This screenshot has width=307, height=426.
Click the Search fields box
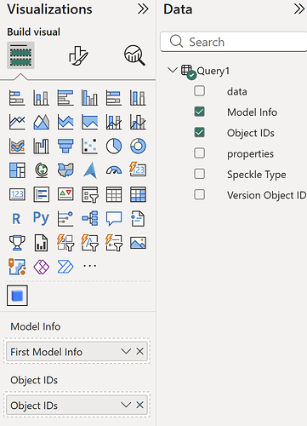[234, 42]
